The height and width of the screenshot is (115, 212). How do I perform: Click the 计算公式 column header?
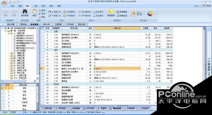(x=117, y=28)
